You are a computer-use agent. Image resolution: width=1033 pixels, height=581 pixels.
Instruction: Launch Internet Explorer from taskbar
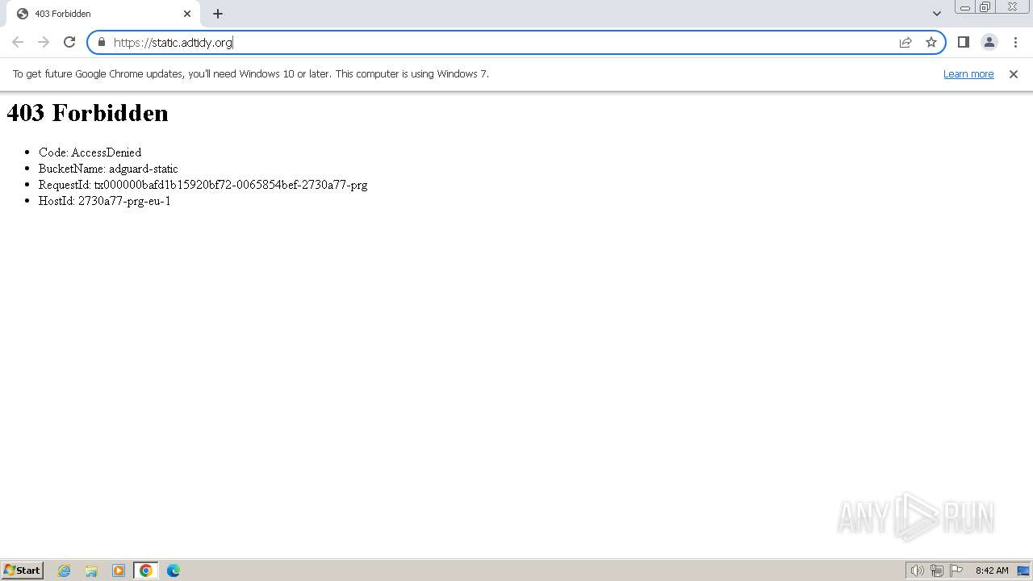pyautogui.click(x=64, y=571)
